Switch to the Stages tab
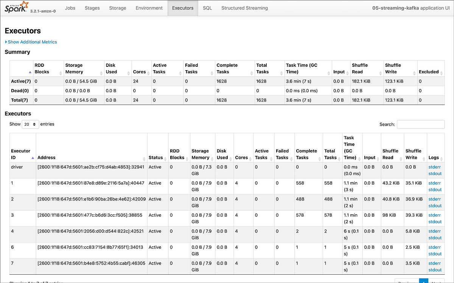454x283 pixels. click(92, 8)
